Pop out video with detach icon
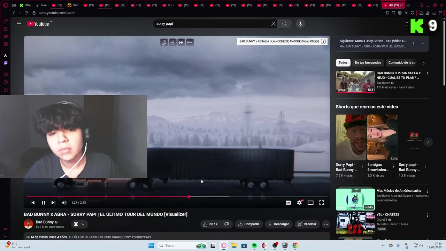The height and width of the screenshot is (251, 446). (x=164, y=43)
